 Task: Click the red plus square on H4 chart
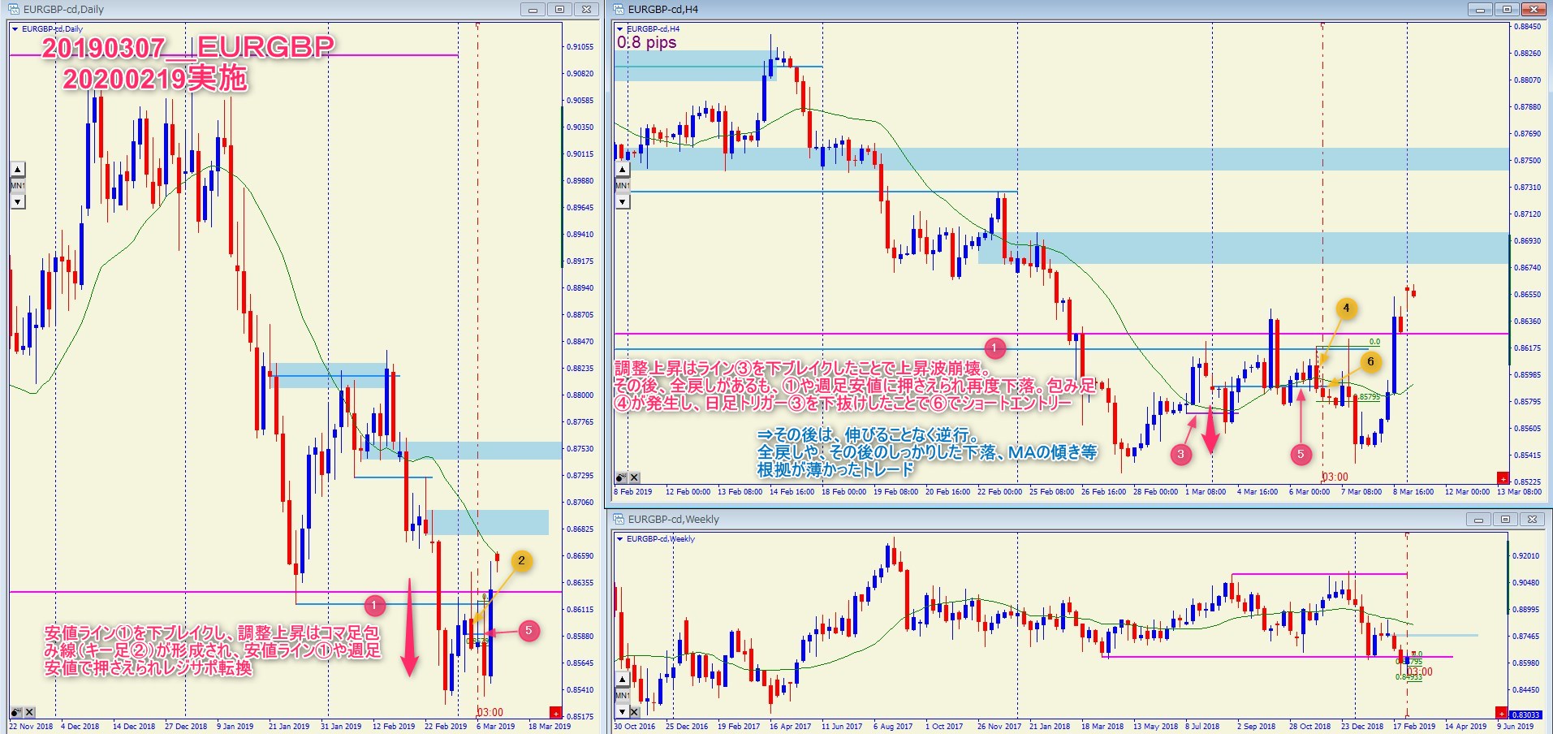click(x=1503, y=478)
